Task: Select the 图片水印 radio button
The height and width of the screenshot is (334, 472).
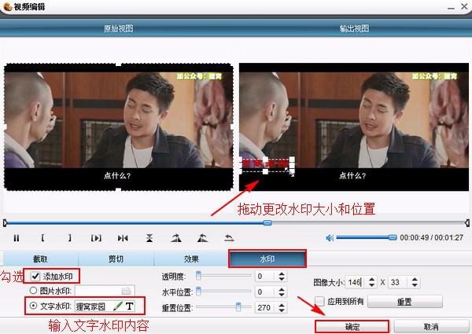Action: point(33,291)
